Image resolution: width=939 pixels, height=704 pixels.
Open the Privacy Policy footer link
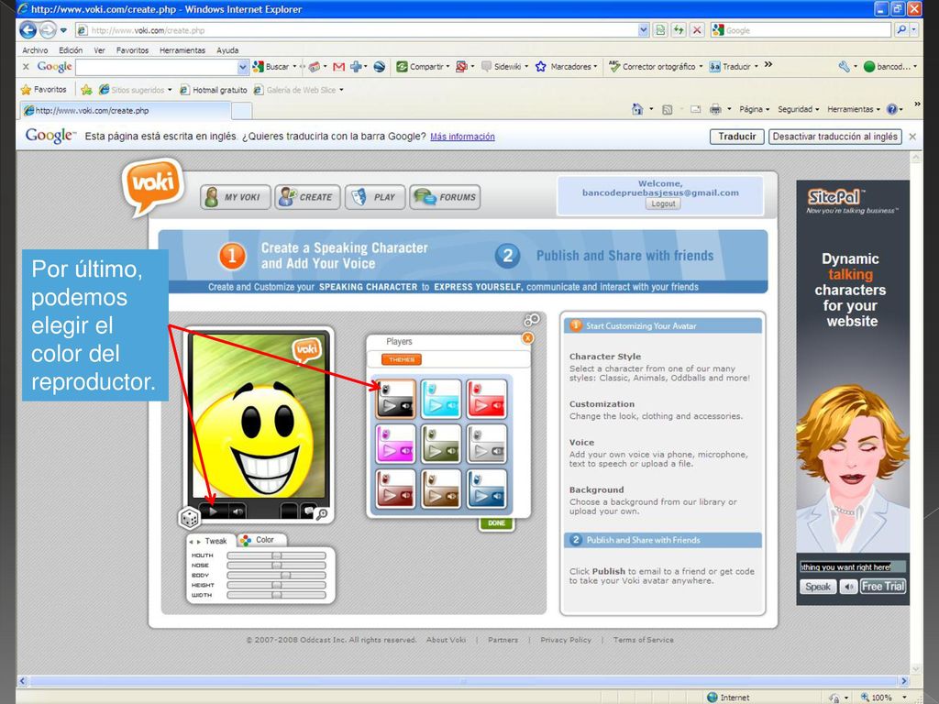click(x=565, y=640)
